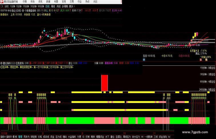The height and width of the screenshot is (139, 216).
Task: Open the 行情 menu
Action: coord(25,2)
